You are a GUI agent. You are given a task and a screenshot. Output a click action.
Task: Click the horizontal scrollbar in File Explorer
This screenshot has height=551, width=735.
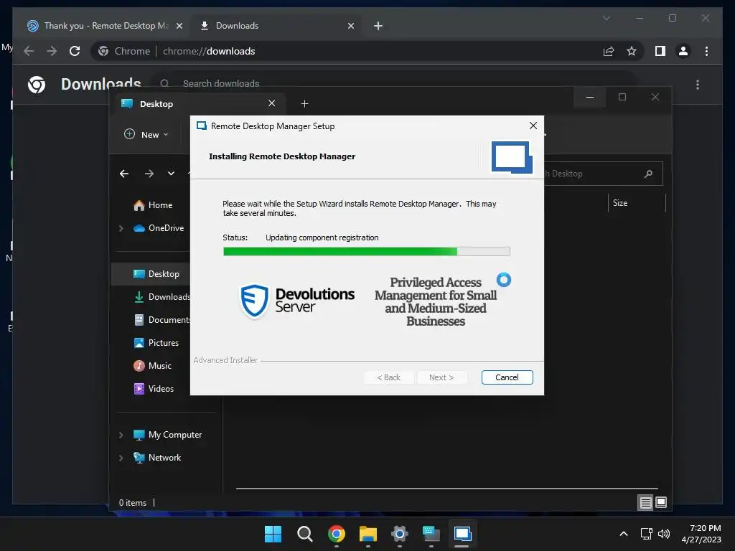pyautogui.click(x=446, y=488)
